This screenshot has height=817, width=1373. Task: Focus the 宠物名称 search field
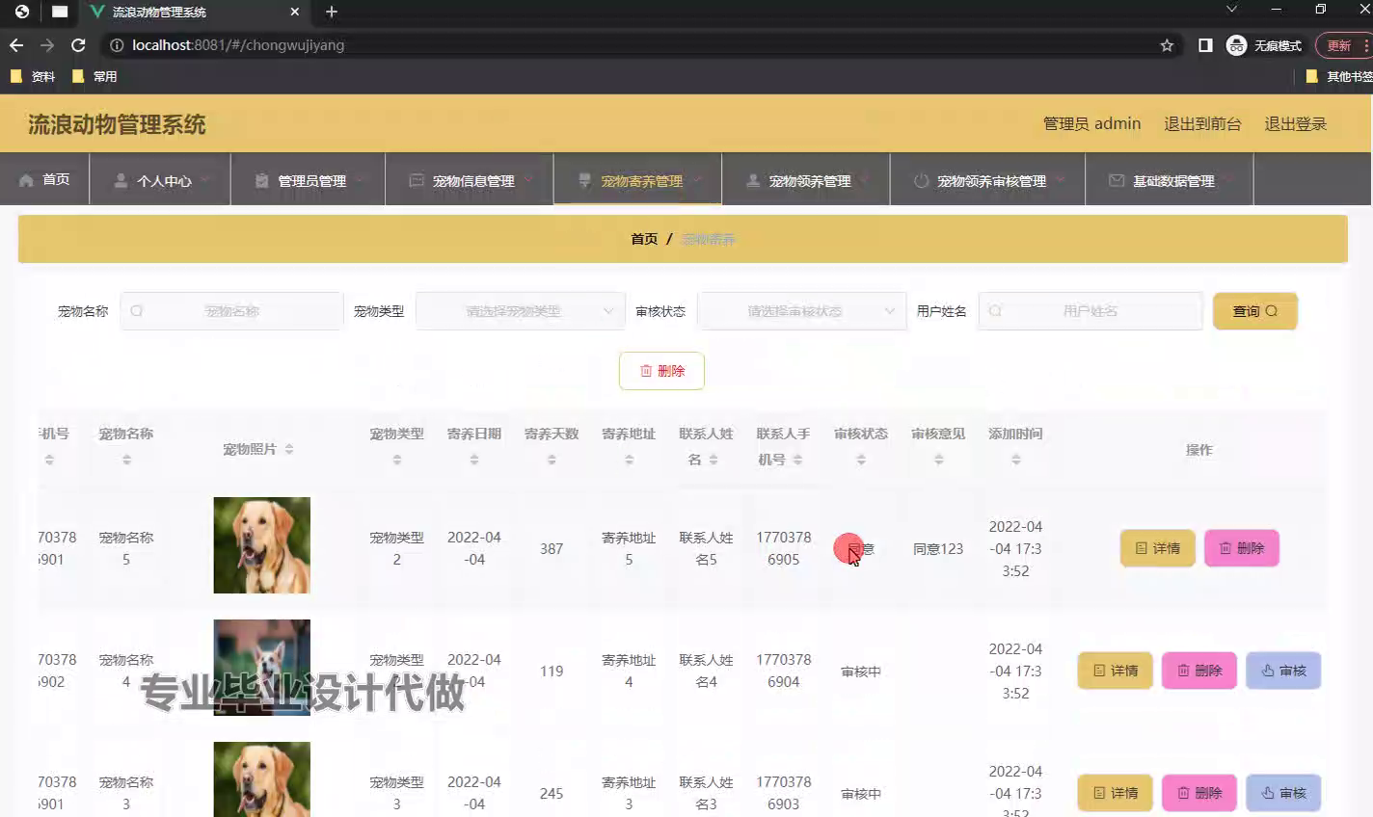tap(231, 311)
